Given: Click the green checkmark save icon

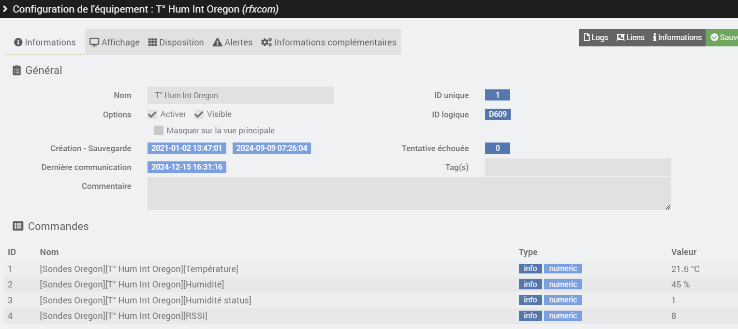Looking at the screenshot, I should tap(714, 38).
